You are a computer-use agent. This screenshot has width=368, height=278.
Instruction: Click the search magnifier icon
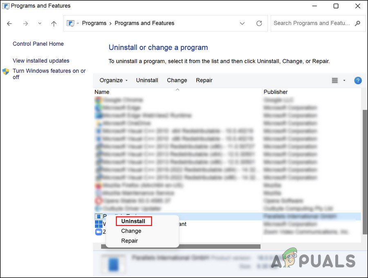[x=358, y=23]
